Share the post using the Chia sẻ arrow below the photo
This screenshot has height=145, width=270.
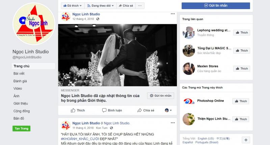(x=139, y=110)
